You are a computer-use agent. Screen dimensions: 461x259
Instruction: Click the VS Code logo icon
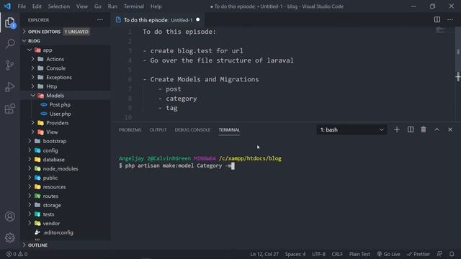7,6
